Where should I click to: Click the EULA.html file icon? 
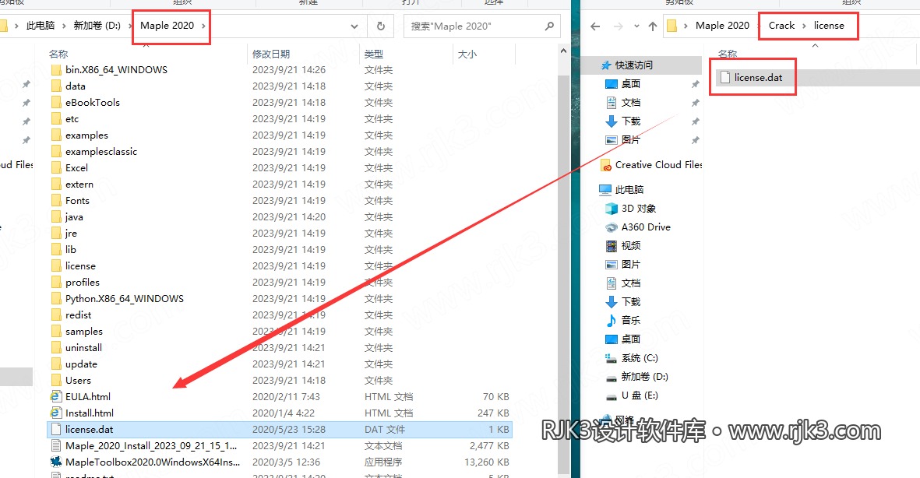point(56,397)
